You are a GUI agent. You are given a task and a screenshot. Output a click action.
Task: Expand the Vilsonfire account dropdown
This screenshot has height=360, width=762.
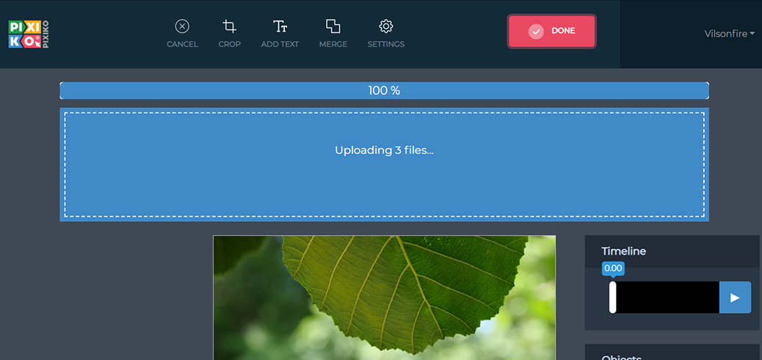point(730,34)
